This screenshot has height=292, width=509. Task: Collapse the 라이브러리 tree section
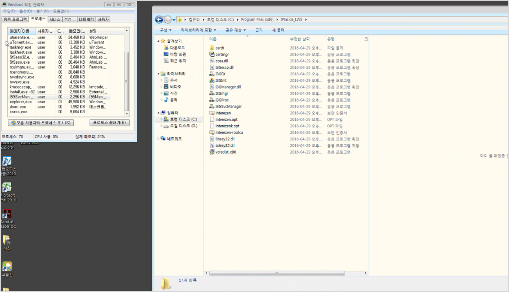tap(159, 74)
